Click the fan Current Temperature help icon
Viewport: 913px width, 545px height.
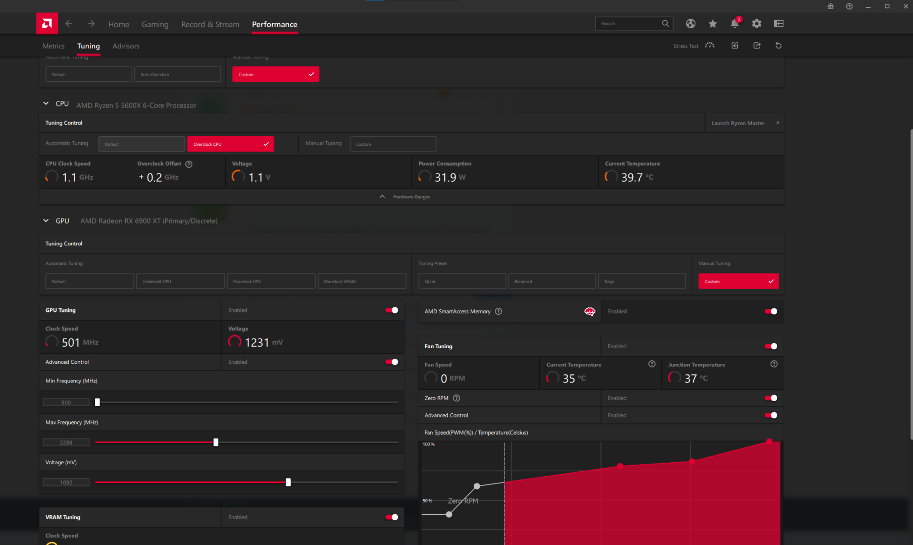(x=652, y=364)
